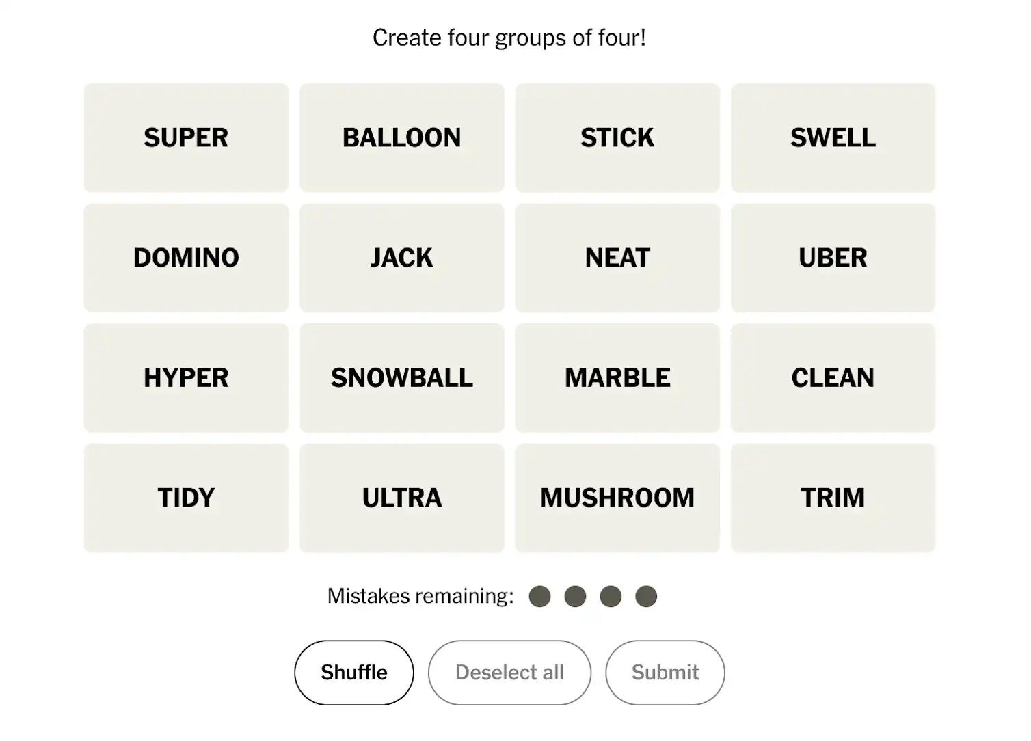This screenshot has width=1031, height=741.
Task: Select the SUPER word tile
Action: coord(186,137)
